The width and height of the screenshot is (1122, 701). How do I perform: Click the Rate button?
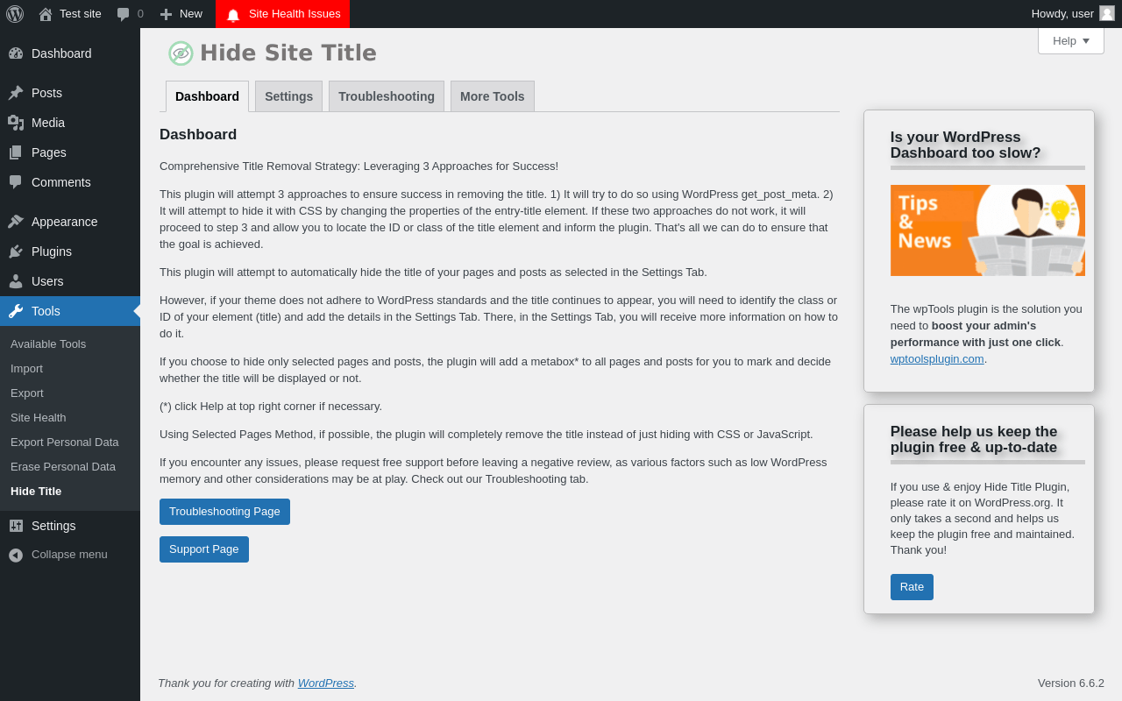(912, 587)
